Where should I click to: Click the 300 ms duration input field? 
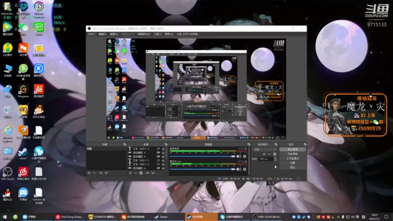[x=266, y=159]
